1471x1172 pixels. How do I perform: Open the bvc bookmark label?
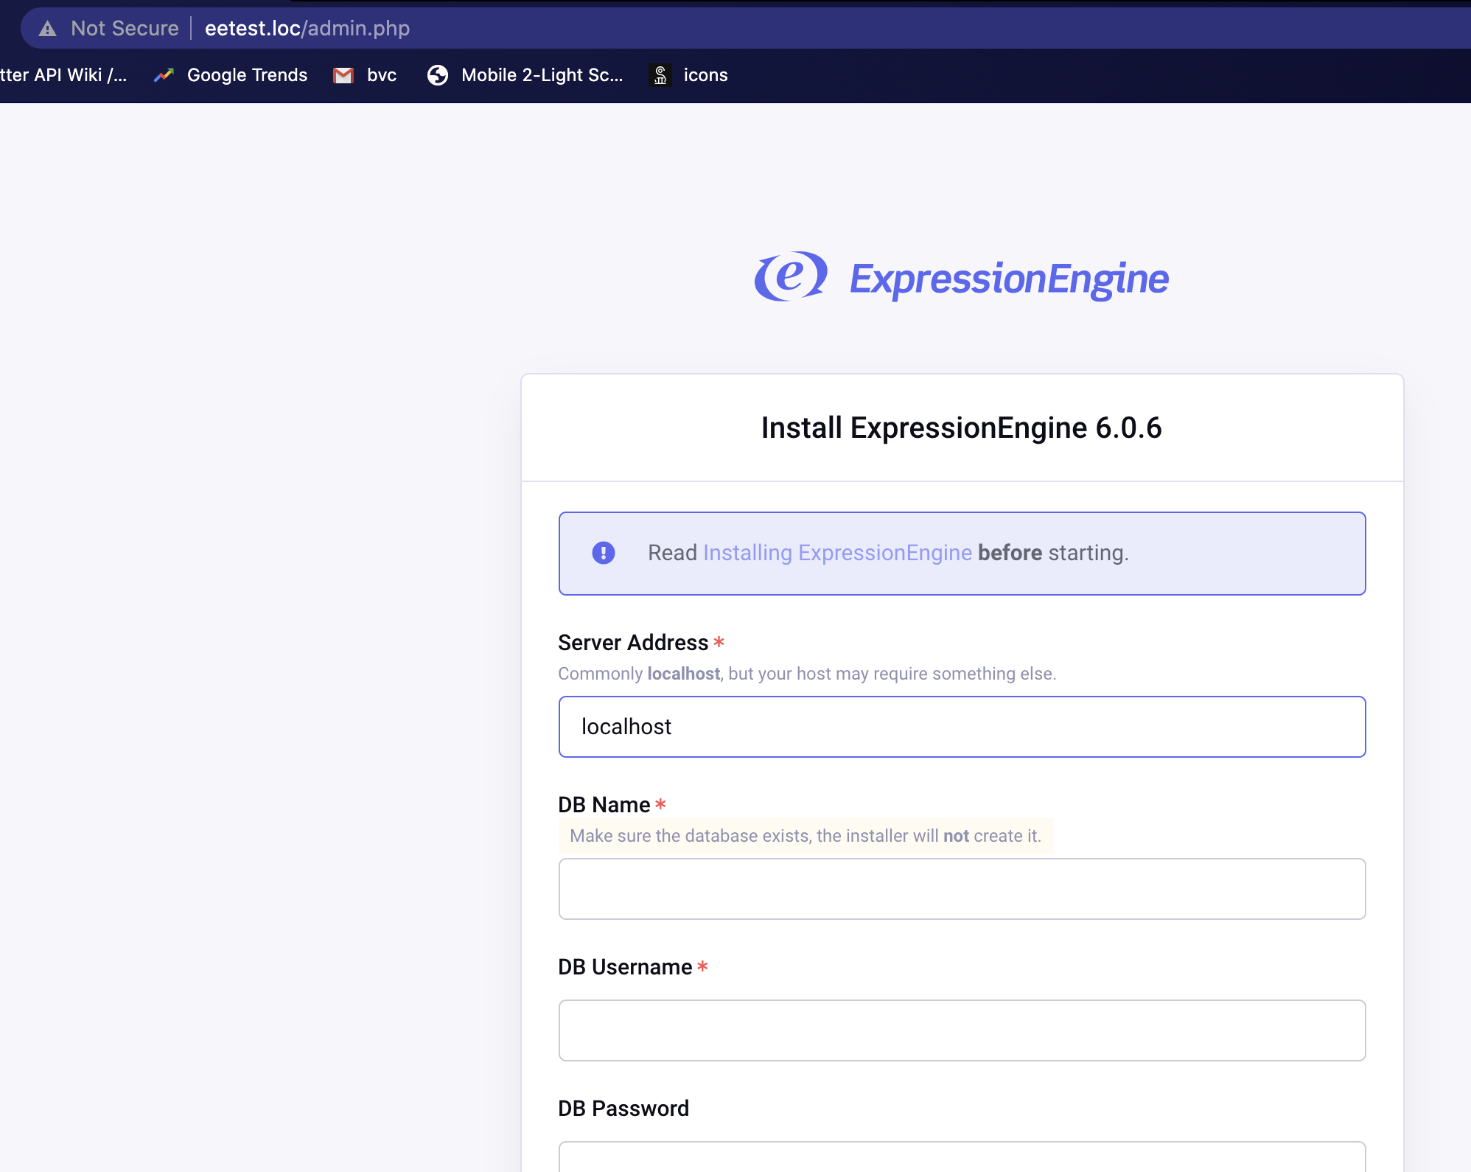coord(382,75)
